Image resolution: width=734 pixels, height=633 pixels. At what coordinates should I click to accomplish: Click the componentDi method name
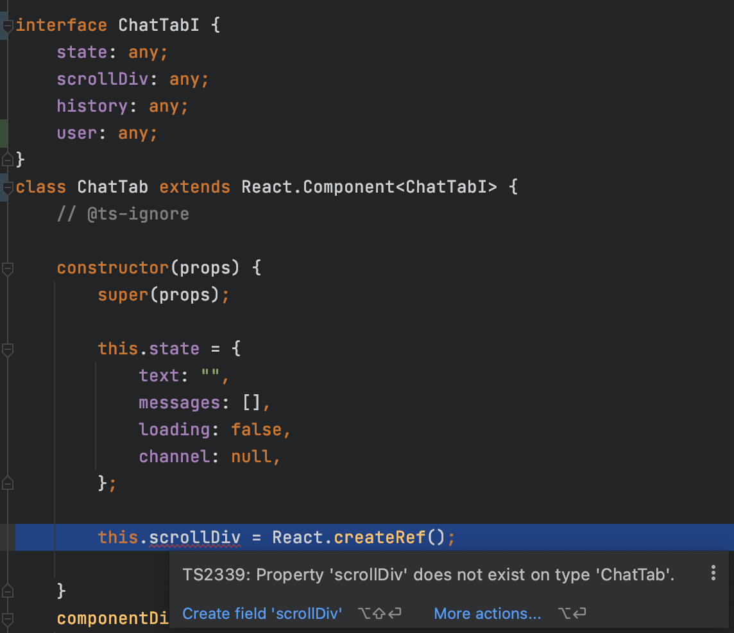click(112, 618)
